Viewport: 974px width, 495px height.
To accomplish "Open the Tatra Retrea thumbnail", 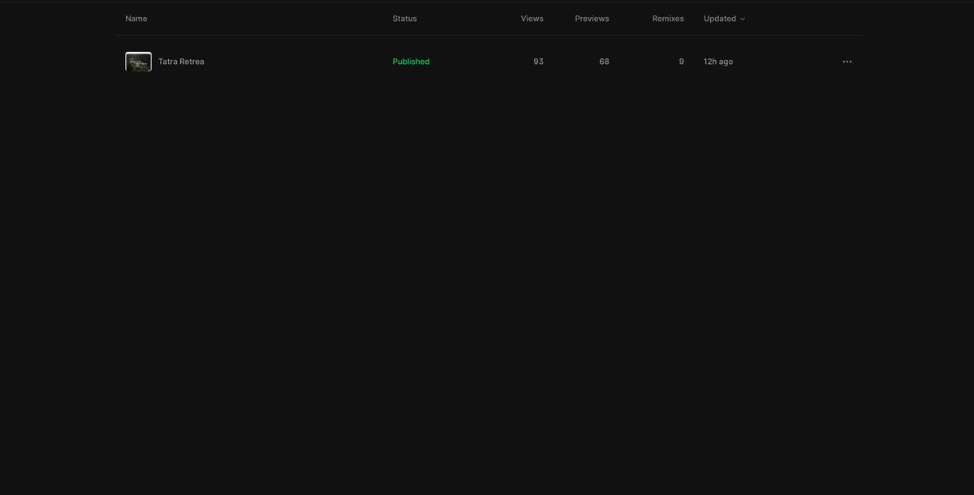I will 138,62.
